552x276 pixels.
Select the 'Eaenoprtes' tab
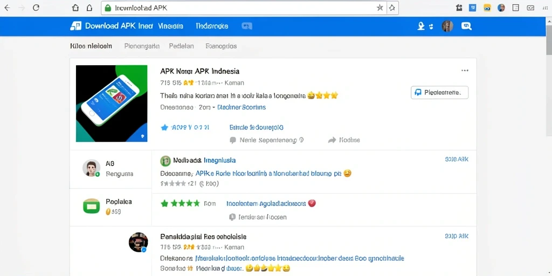pos(221,46)
